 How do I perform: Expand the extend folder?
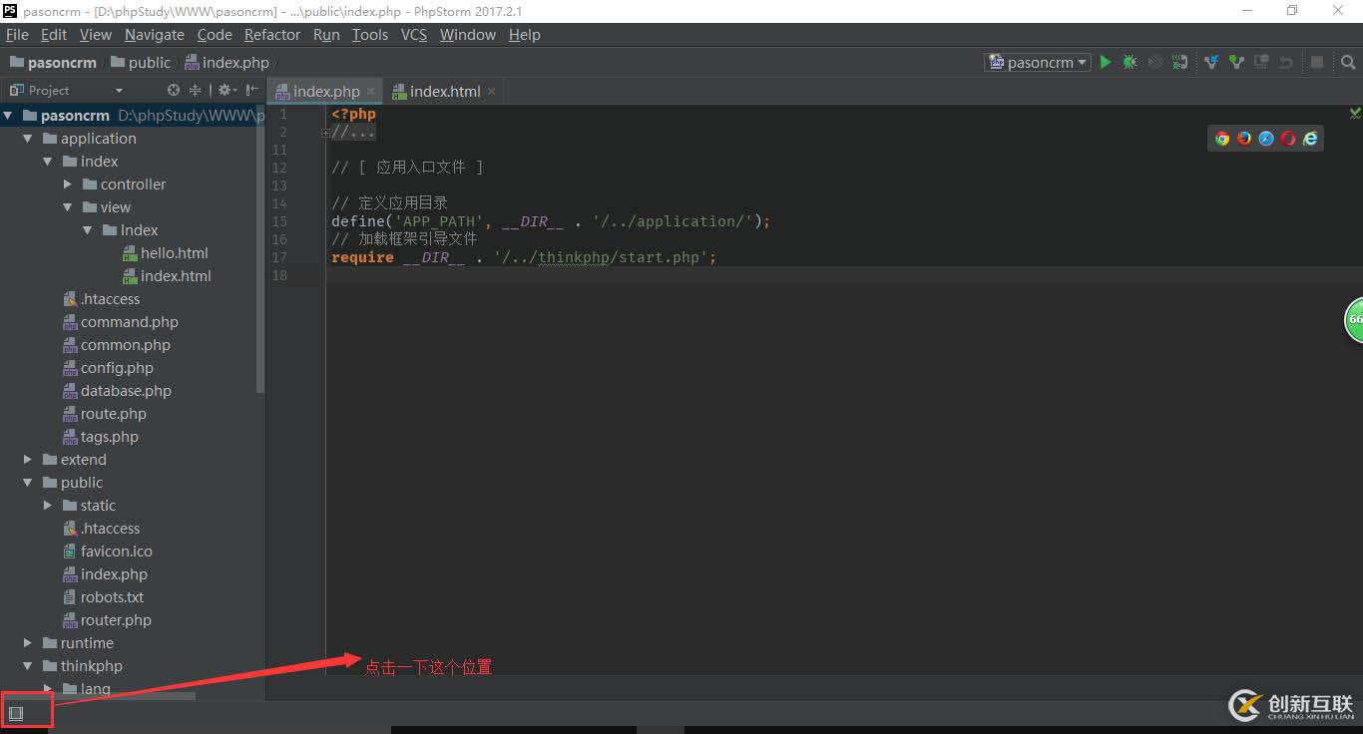point(28,460)
